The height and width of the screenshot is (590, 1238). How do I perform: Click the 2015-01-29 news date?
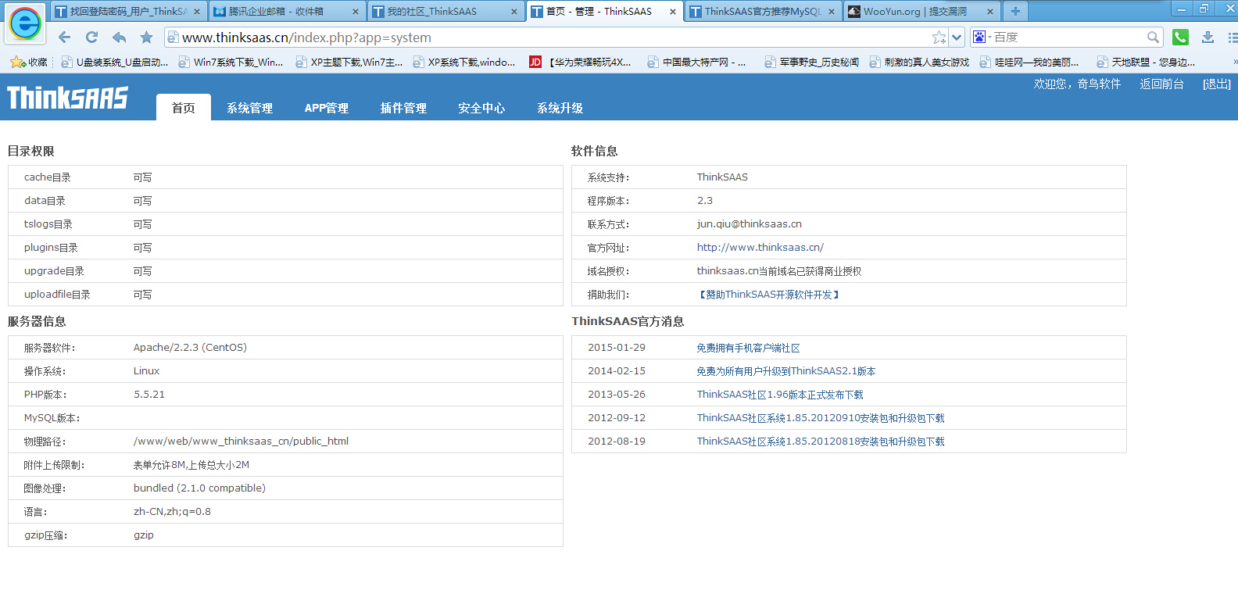click(617, 348)
